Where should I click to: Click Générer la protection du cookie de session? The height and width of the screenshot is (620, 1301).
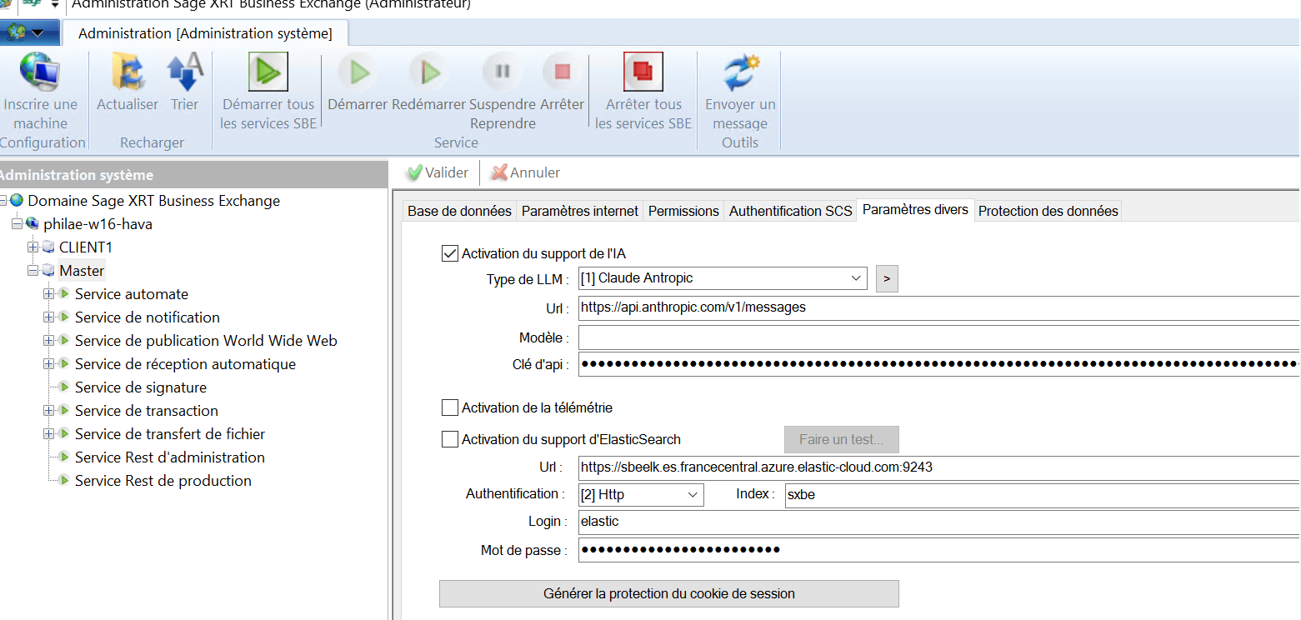(668, 594)
